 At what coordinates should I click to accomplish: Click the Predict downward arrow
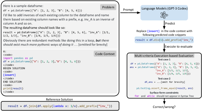point(164,25)
